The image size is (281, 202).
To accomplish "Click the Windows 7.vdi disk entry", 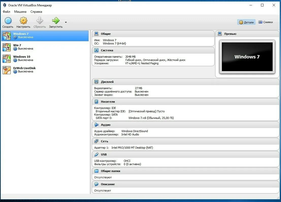I will pos(151,118).
